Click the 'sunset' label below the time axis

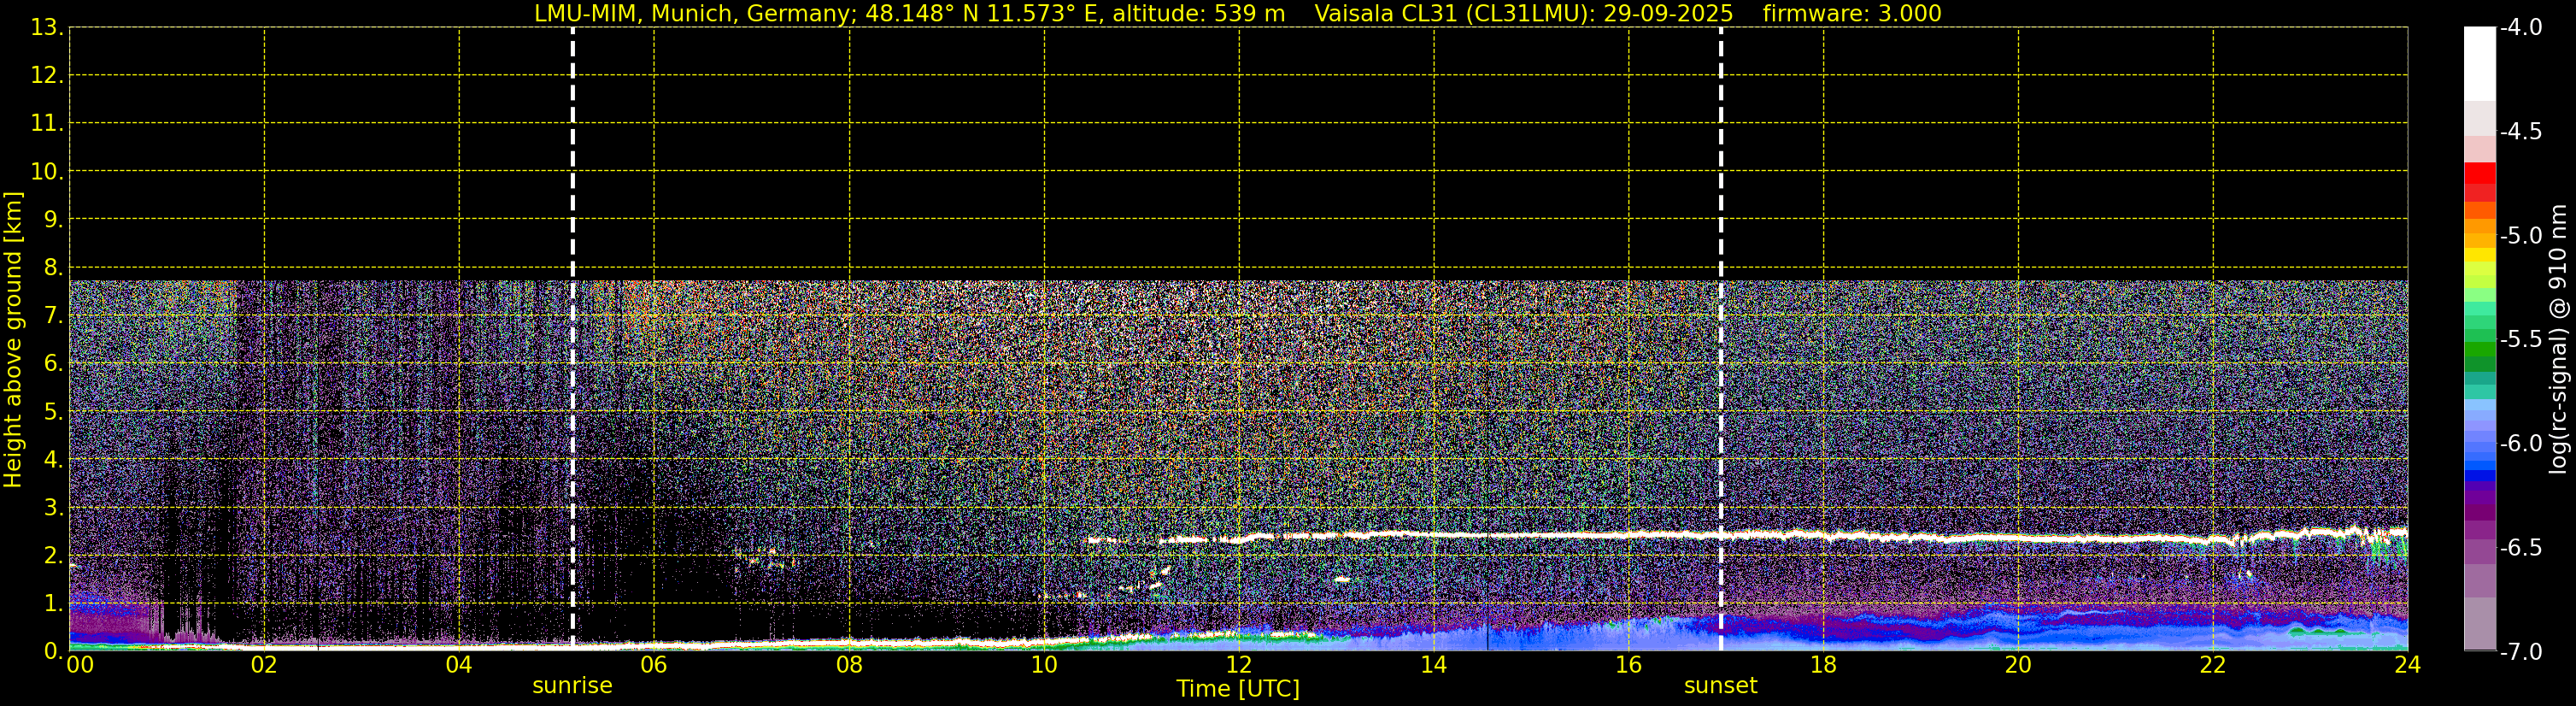click(1720, 686)
